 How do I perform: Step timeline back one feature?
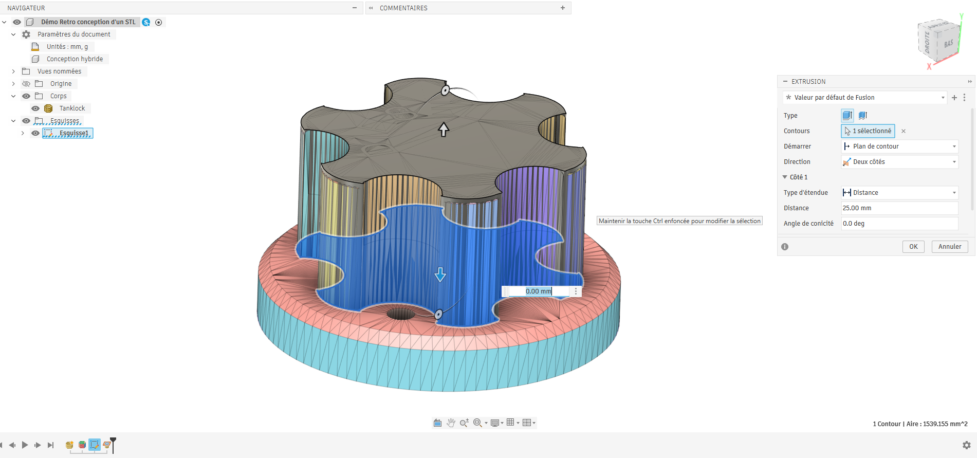tap(12, 445)
